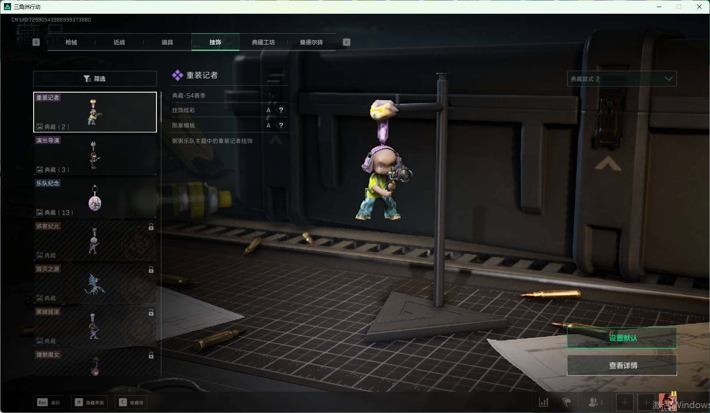Click the 典藏 image icon under 骇客纪元
Image resolution: width=710 pixels, height=413 pixels.
[39, 255]
